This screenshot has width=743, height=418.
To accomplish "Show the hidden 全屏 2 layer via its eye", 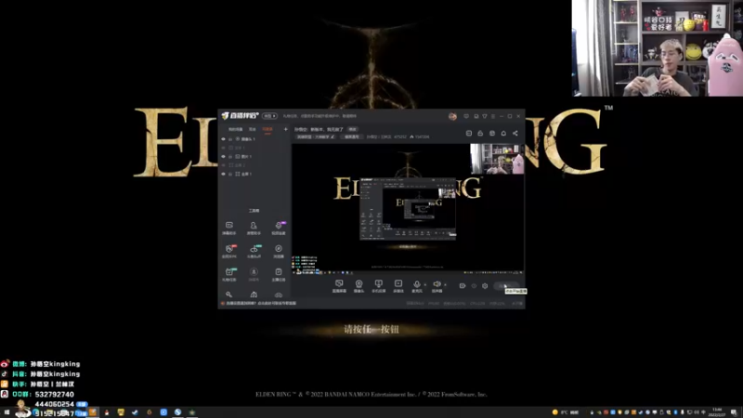I will [223, 165].
